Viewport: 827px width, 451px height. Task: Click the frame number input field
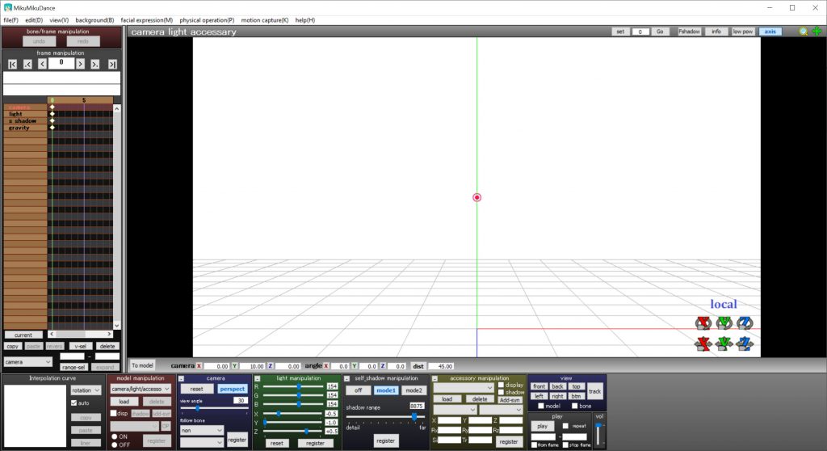point(61,63)
